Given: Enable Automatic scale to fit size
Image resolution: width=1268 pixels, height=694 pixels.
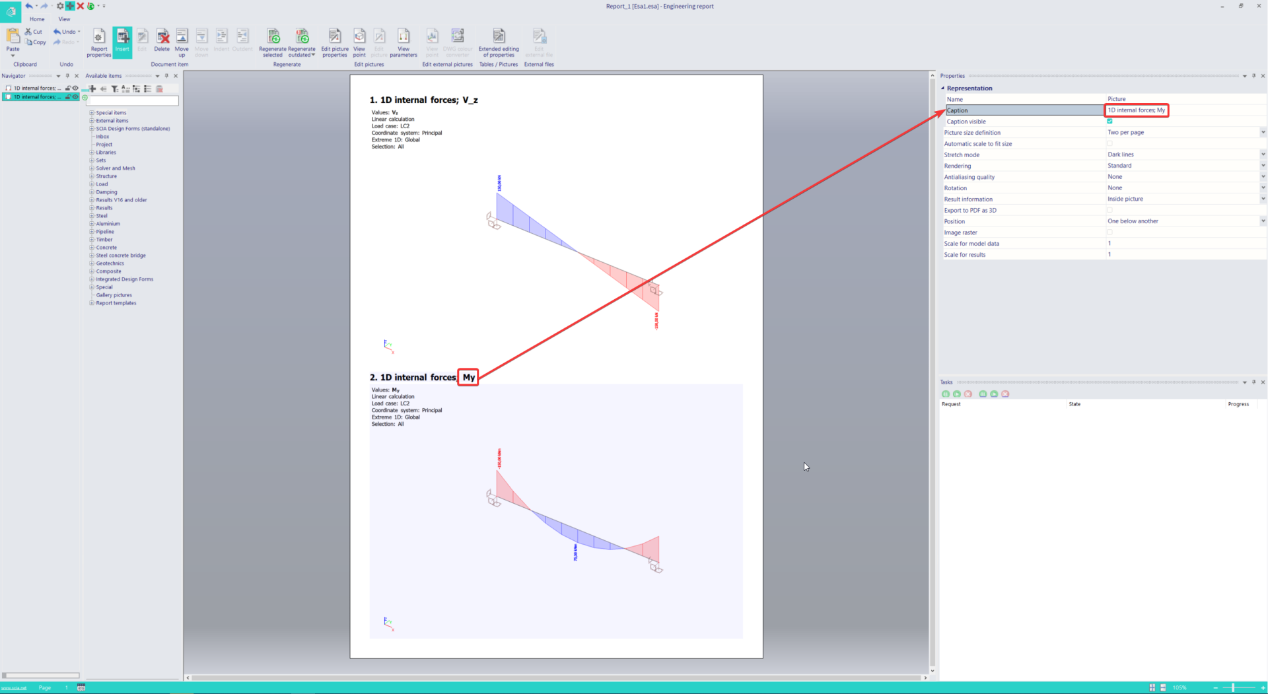Looking at the screenshot, I should (x=1109, y=143).
